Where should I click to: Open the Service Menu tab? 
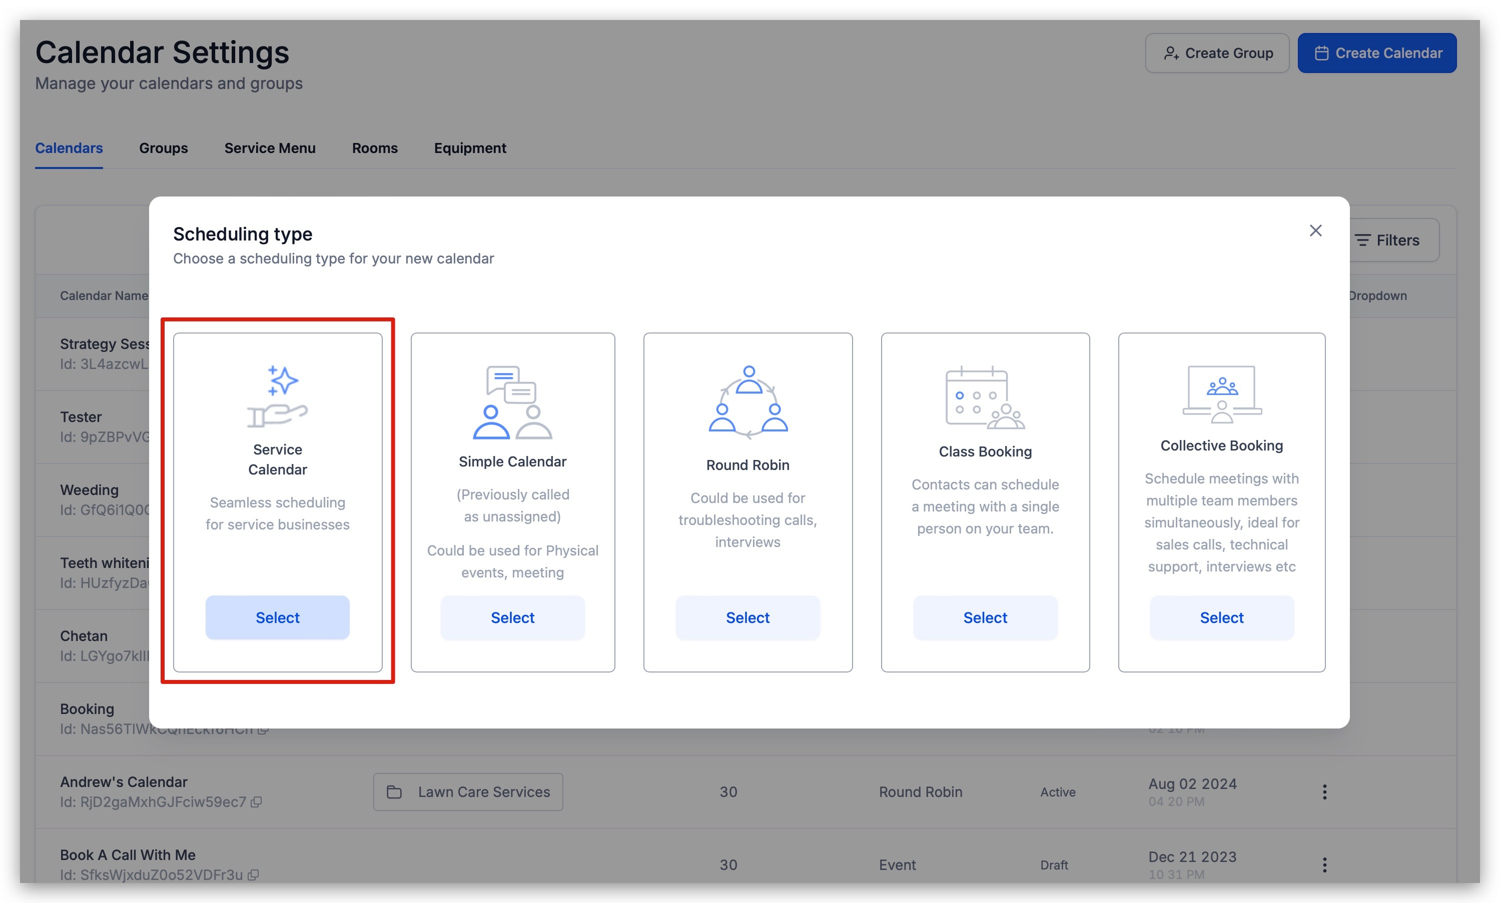[270, 148]
